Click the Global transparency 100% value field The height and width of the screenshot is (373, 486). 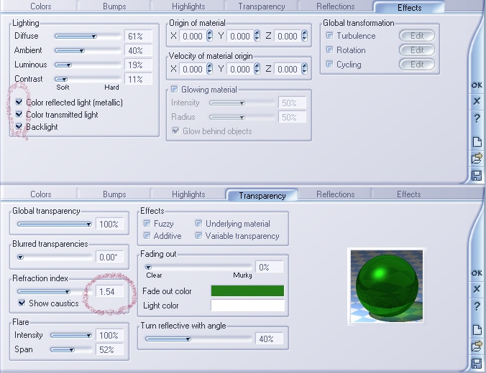110,224
